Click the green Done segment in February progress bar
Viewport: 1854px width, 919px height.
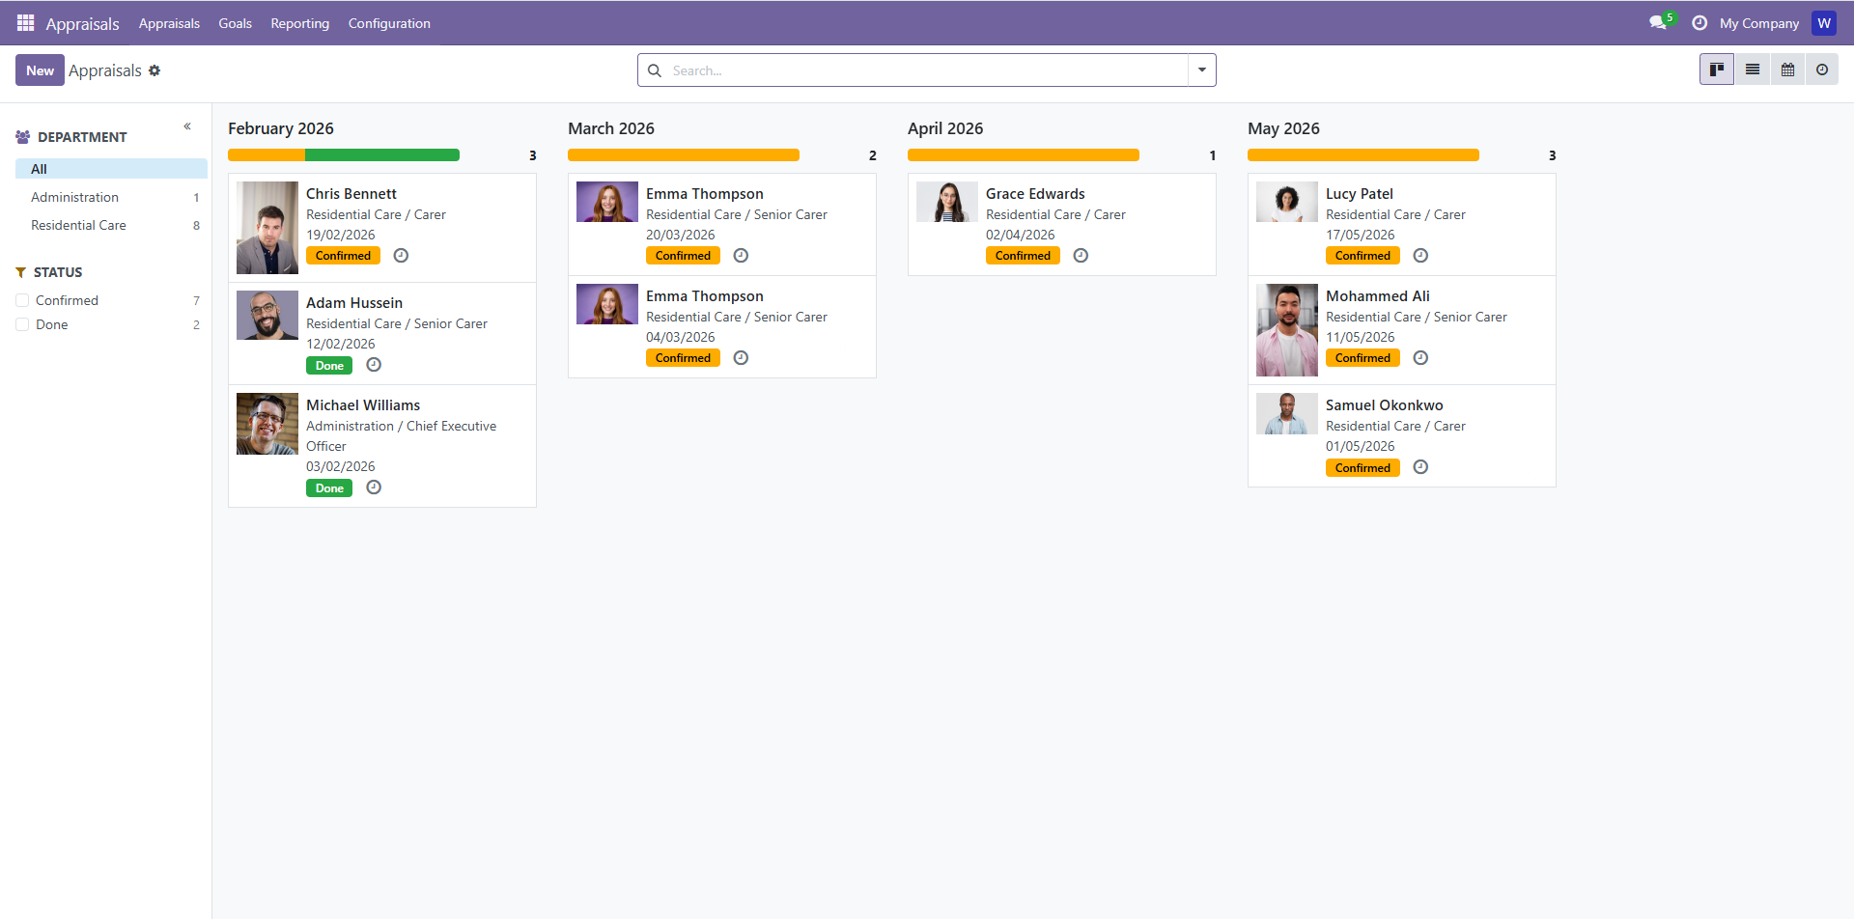click(381, 155)
